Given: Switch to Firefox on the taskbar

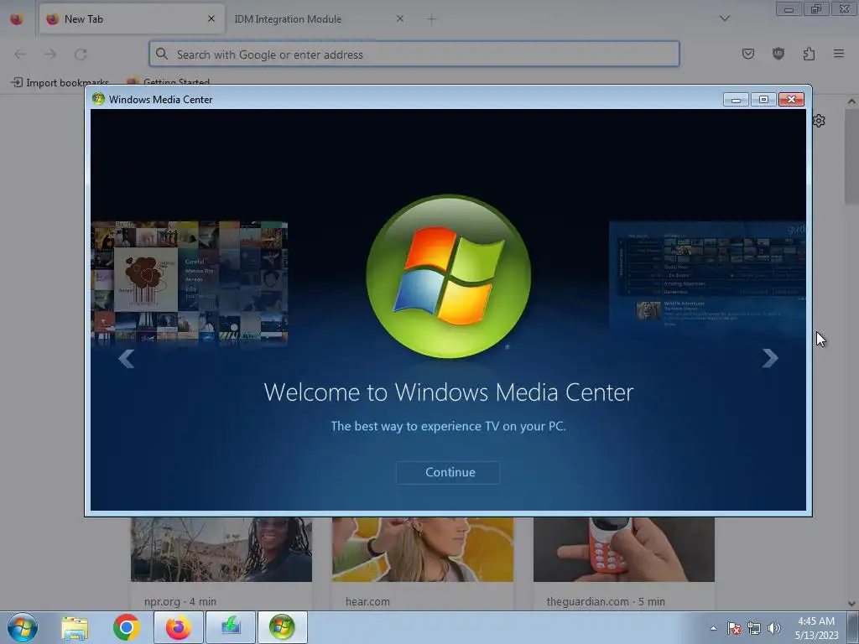Looking at the screenshot, I should point(179,627).
